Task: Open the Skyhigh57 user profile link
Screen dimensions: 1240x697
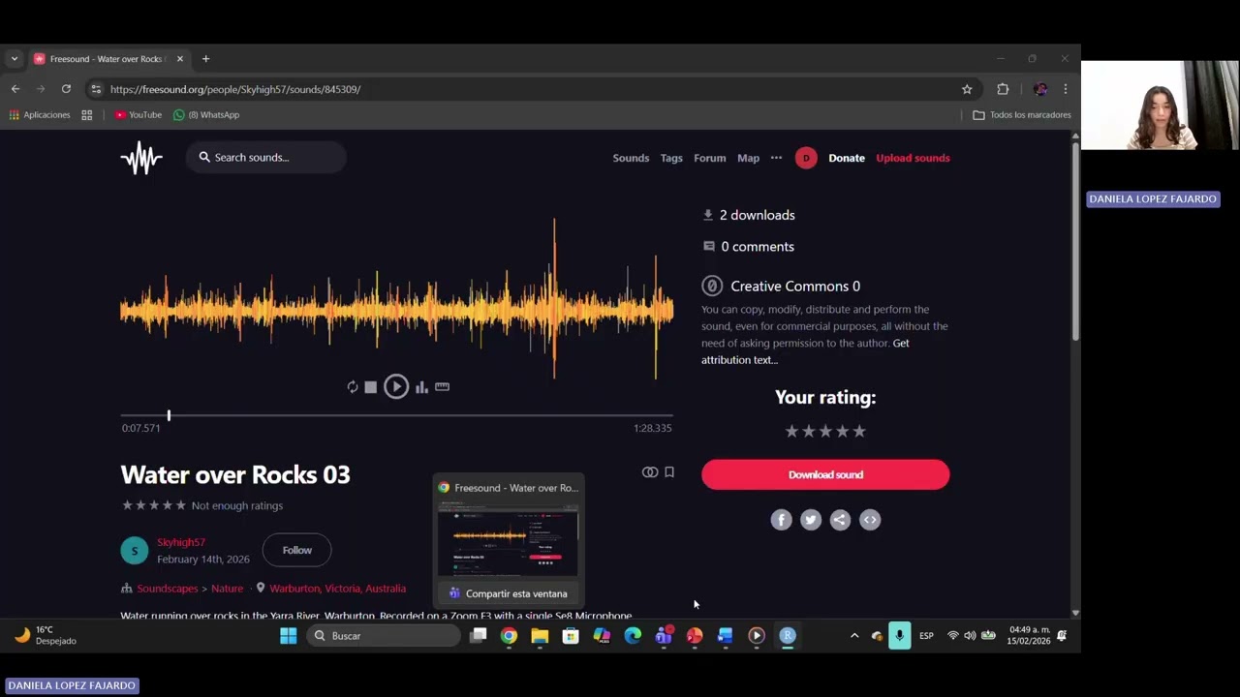Action: click(181, 542)
